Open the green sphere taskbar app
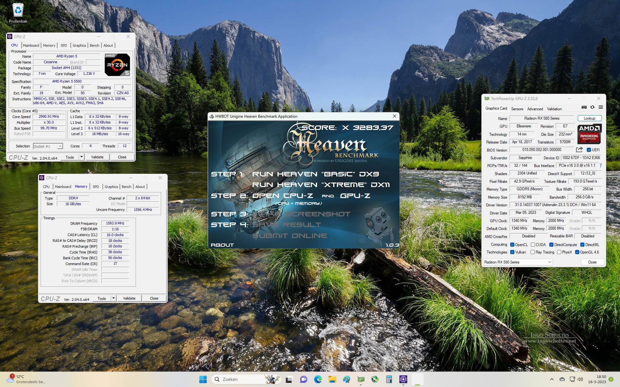This screenshot has width=620, height=387. click(375, 379)
